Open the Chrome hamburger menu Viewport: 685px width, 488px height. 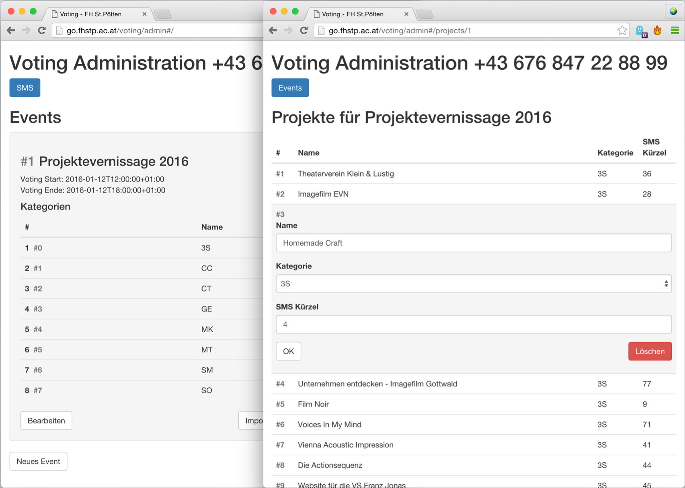click(x=675, y=31)
